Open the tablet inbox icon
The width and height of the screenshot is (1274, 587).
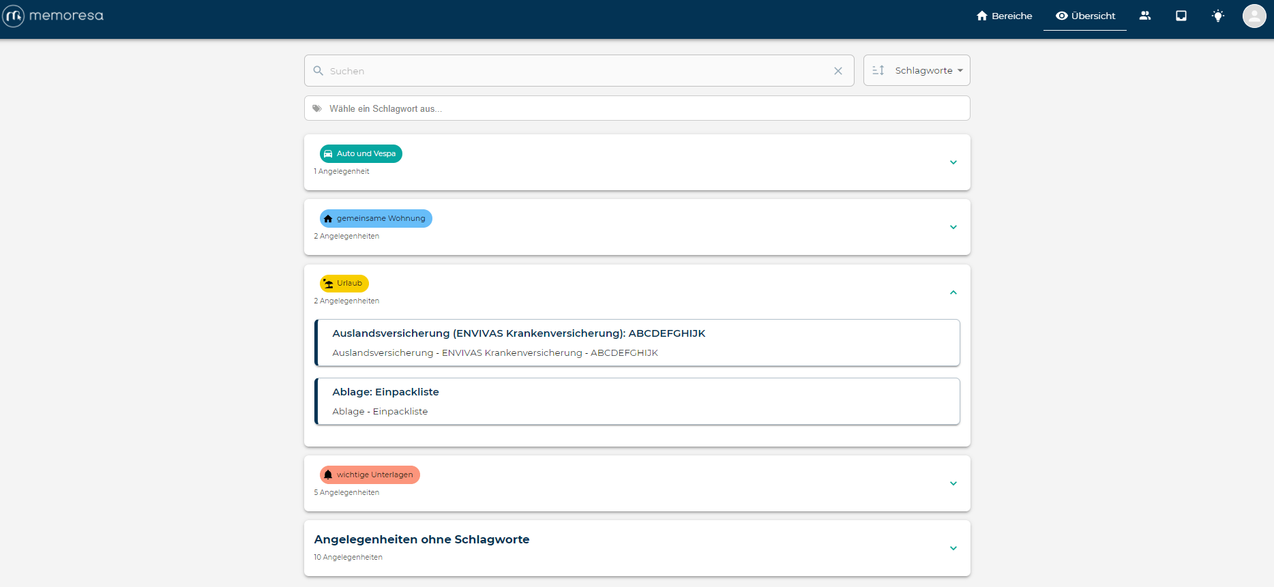tap(1181, 16)
